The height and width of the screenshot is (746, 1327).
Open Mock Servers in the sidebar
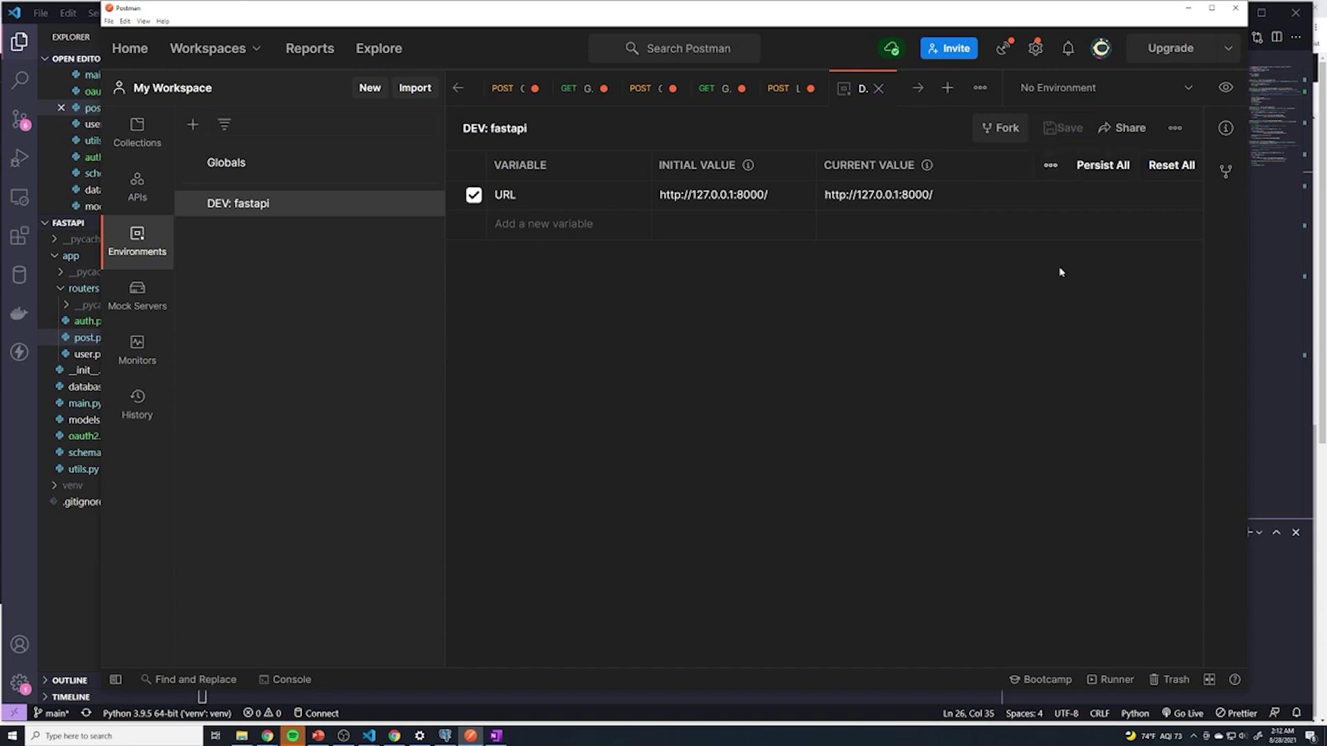point(137,295)
